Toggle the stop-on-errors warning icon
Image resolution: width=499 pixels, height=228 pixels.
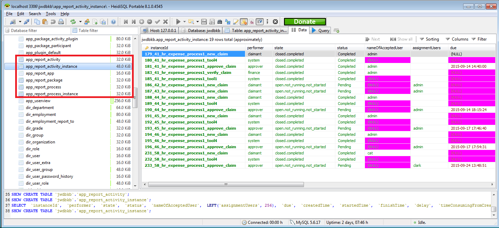click(x=244, y=22)
